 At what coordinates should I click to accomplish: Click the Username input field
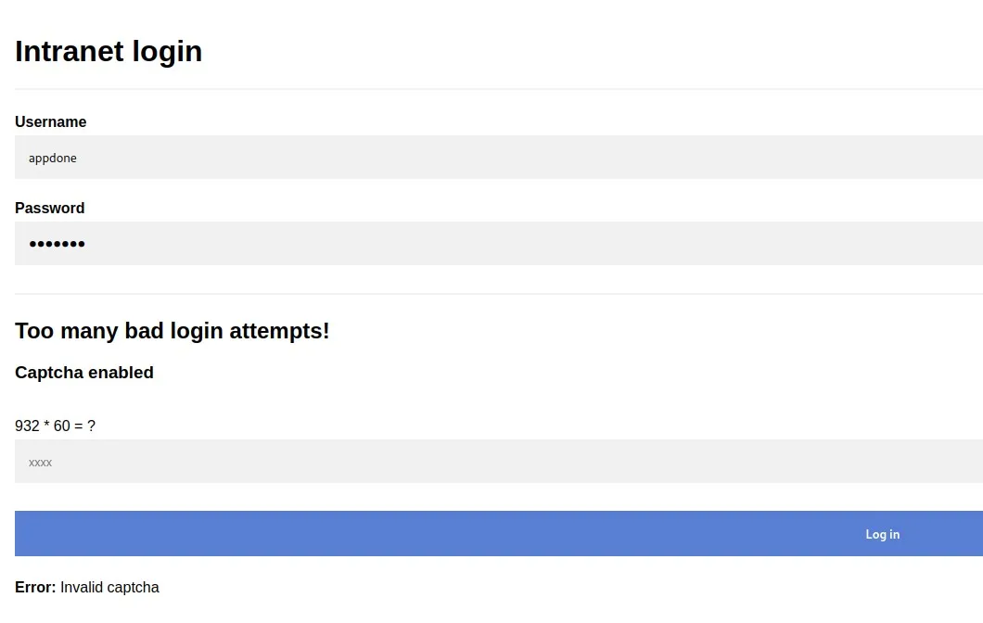(x=499, y=158)
